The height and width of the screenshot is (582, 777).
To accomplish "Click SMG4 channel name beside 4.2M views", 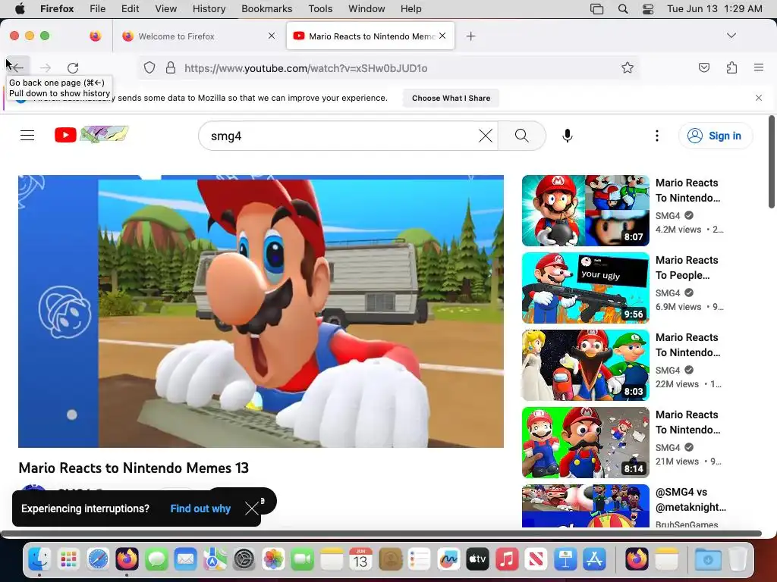I will (x=668, y=216).
